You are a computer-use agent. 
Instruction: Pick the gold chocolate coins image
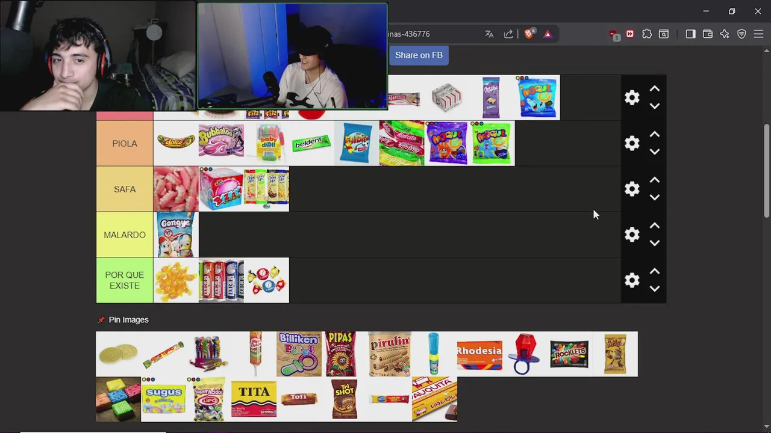coord(118,354)
